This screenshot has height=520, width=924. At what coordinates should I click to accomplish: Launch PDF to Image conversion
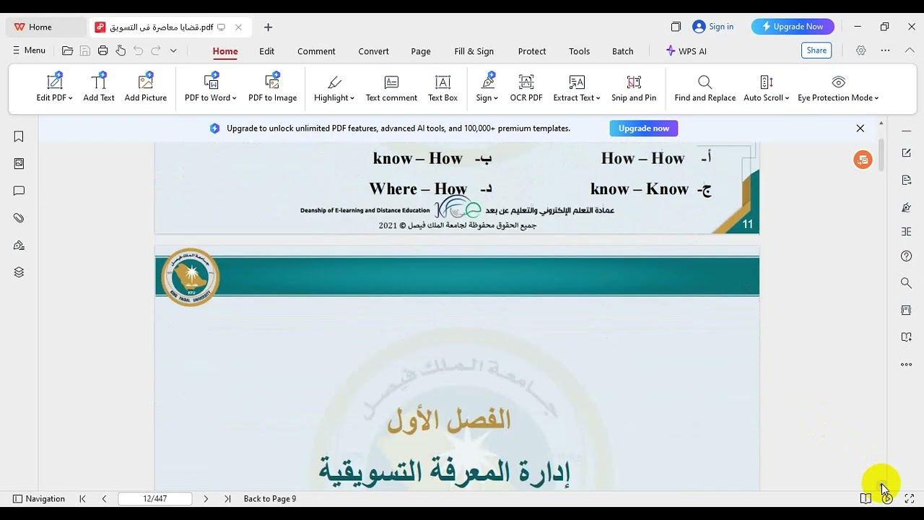272,88
